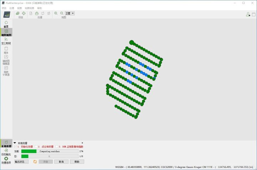Open the user account dropdown icon
This screenshot has height=170, width=257.
tap(248, 14)
